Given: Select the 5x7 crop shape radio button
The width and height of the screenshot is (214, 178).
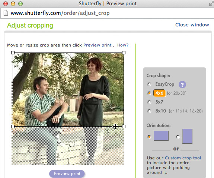Looking at the screenshot, I should point(149,102).
